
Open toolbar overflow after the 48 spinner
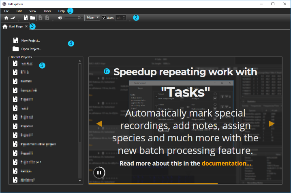[x=130, y=20]
